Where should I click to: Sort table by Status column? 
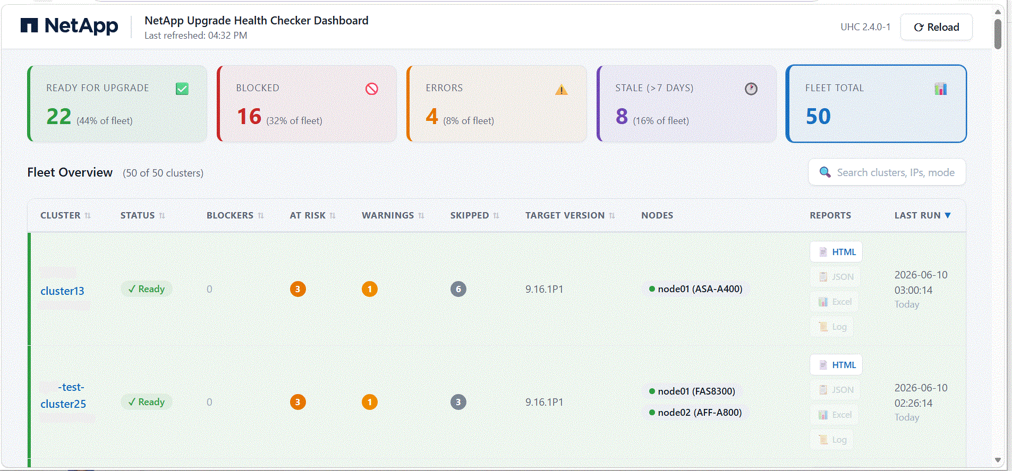coord(142,215)
